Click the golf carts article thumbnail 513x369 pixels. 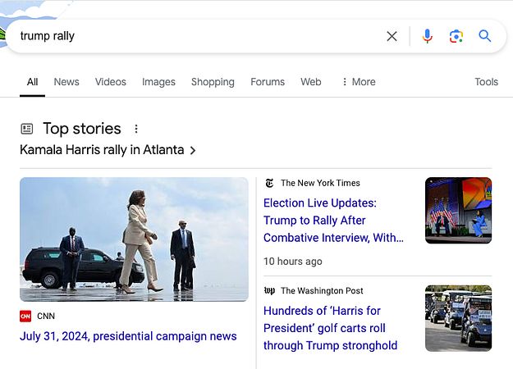pyautogui.click(x=458, y=318)
